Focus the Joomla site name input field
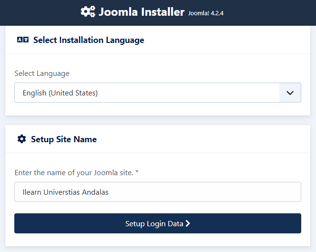The image size is (316, 252). tap(158, 192)
